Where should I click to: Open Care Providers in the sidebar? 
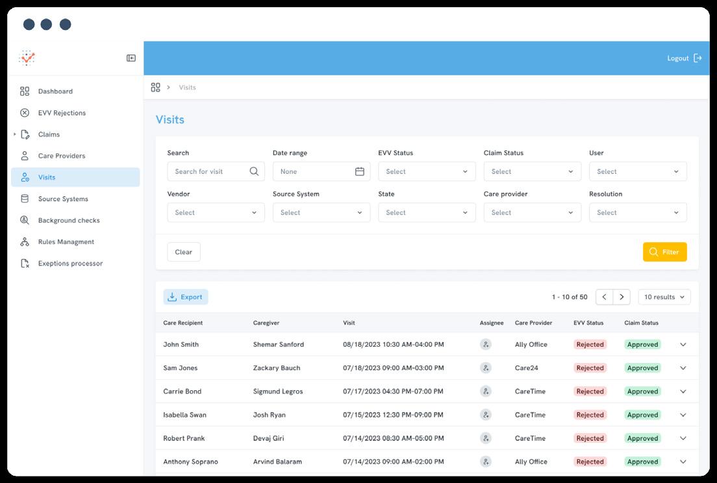pos(75,156)
